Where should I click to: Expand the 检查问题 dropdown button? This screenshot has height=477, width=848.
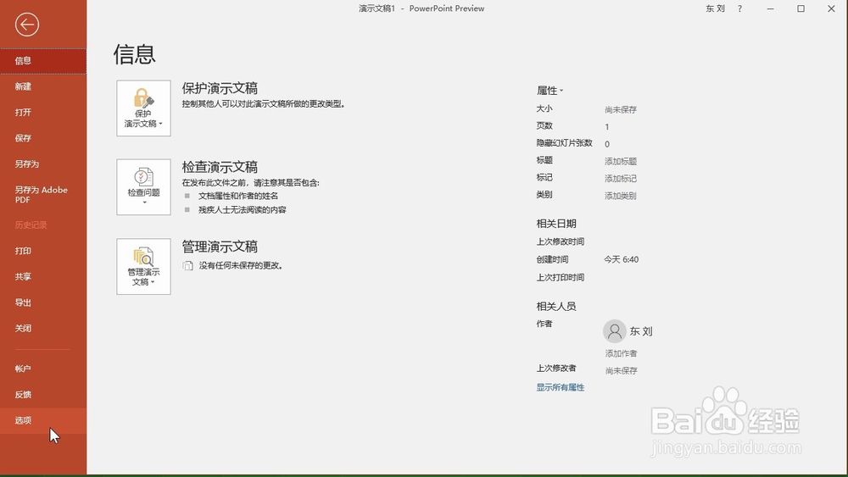tap(143, 187)
